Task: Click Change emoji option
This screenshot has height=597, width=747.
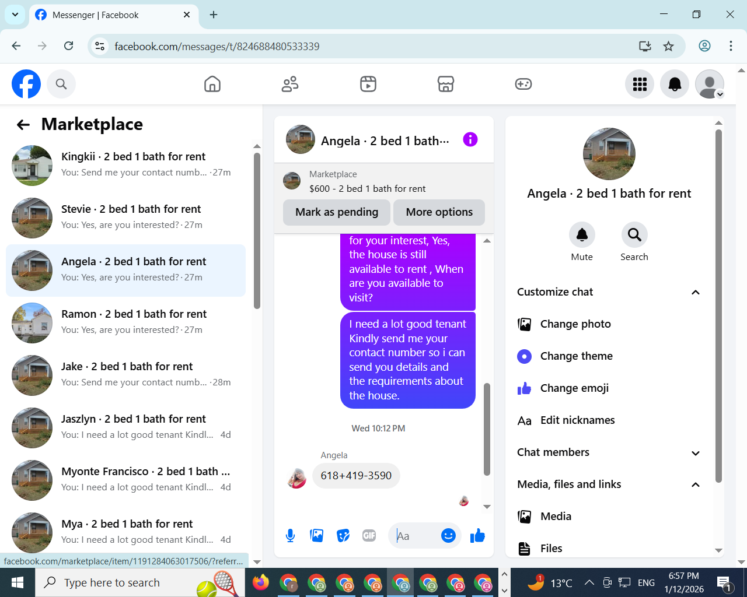Action: (x=609, y=388)
